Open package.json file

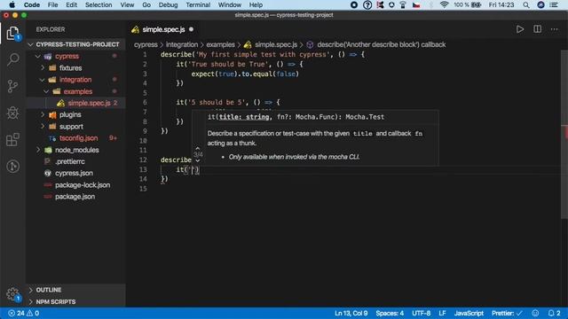click(x=75, y=197)
